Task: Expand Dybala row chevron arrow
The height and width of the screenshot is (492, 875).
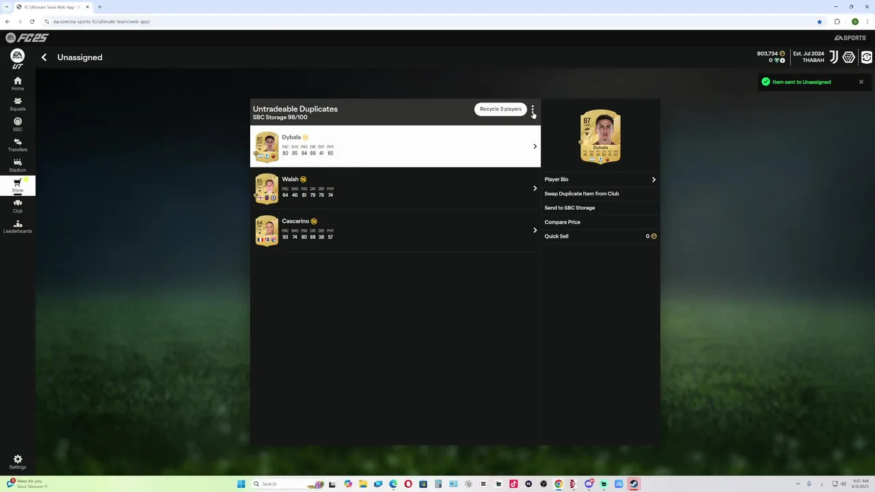Action: (x=535, y=146)
